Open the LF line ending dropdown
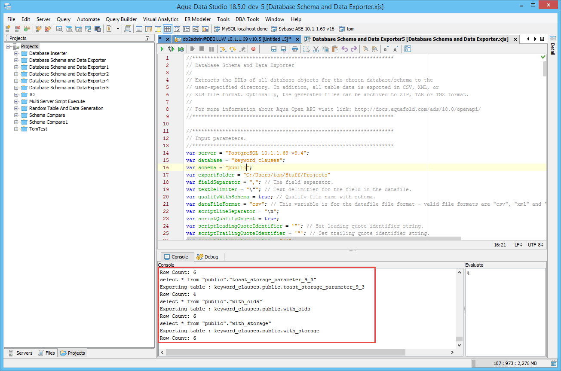Screen dimensions: 561x371 coord(518,245)
